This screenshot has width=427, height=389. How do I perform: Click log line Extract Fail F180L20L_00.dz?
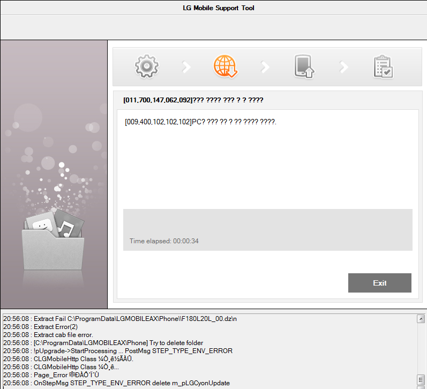coord(120,319)
